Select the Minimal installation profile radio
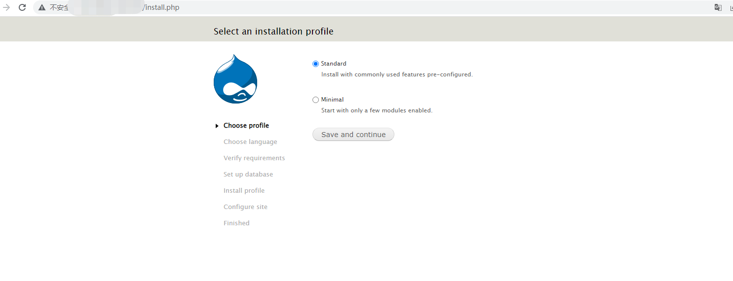The height and width of the screenshot is (281, 733). [316, 100]
